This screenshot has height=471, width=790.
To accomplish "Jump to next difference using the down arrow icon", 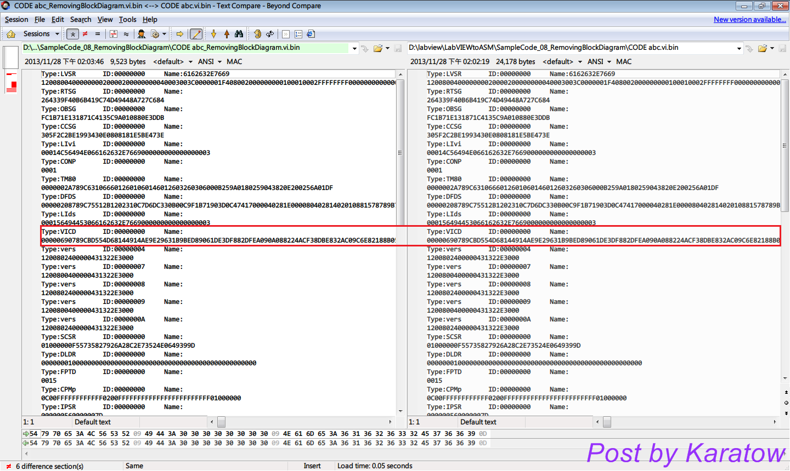I will coord(214,34).
